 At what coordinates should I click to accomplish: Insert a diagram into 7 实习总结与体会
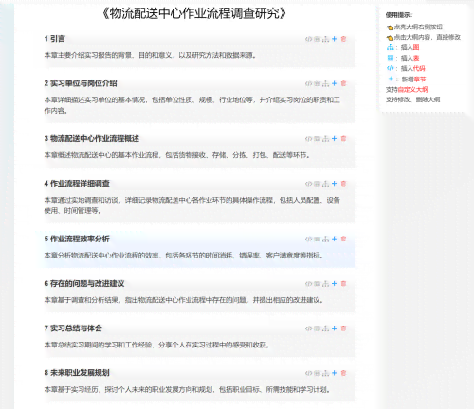pos(326,329)
